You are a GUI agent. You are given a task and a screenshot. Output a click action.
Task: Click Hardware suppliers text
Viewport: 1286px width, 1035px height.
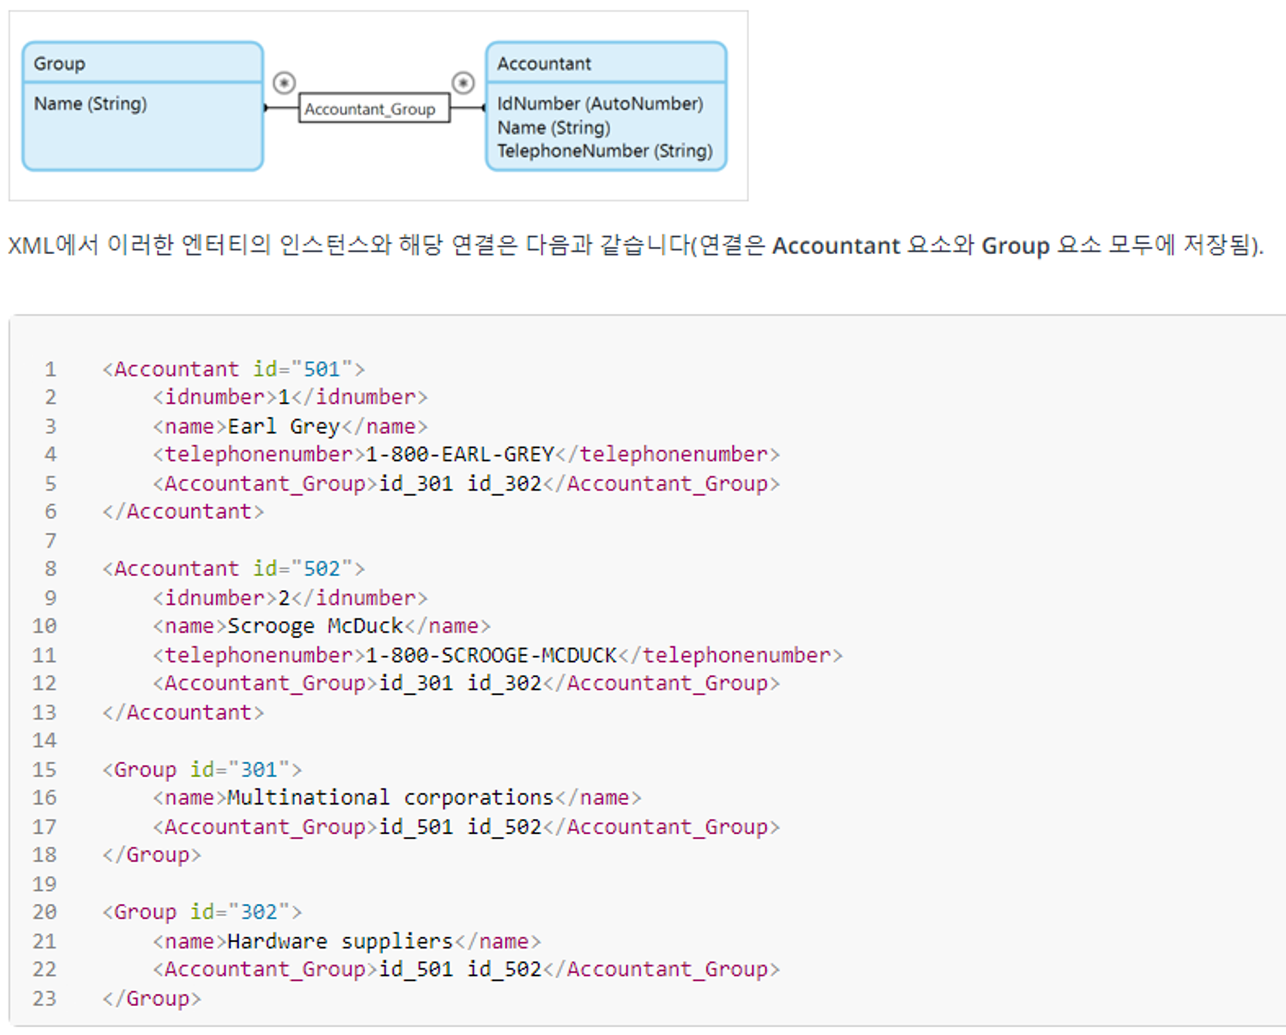[x=340, y=941]
